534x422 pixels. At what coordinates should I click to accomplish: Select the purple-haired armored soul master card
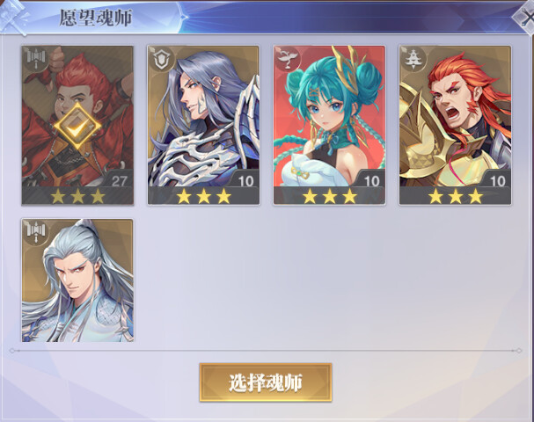tap(203, 125)
